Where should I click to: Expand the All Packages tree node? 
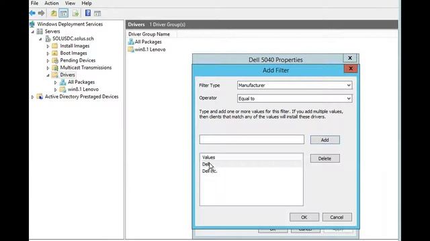[56, 82]
